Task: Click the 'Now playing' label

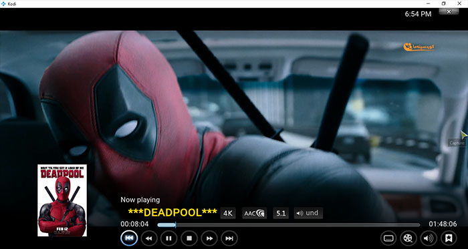Action: pyautogui.click(x=140, y=200)
